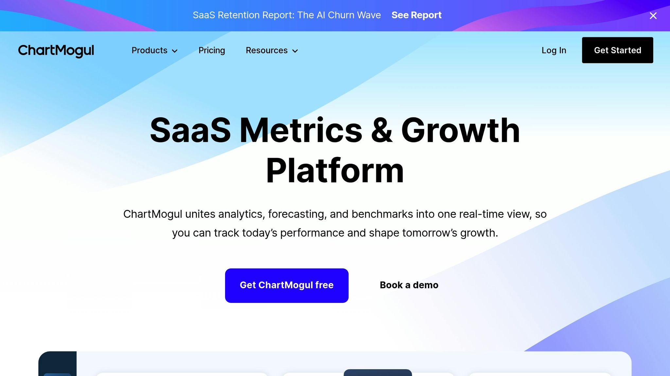Screen dimensions: 670x376
Task: Click the ChartMogul logo
Action: (x=56, y=51)
